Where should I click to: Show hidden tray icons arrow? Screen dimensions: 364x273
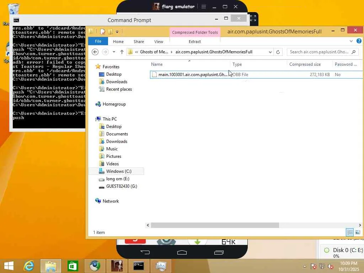(x=305, y=267)
